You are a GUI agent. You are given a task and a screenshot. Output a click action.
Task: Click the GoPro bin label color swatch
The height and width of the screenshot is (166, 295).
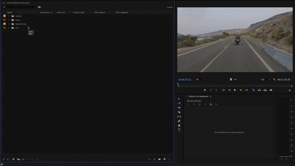point(5,16)
